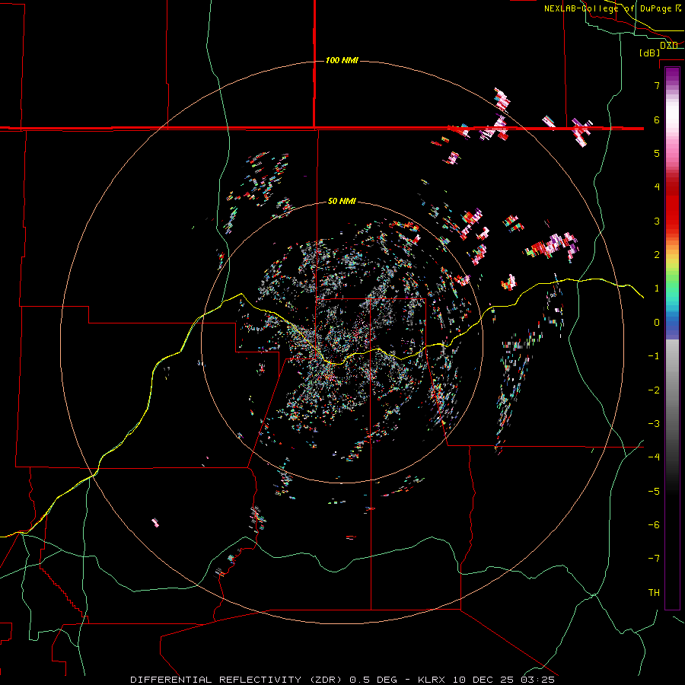Click the 4 value on color scale
Image resolution: width=685 pixels, height=685 pixels.
point(657,187)
